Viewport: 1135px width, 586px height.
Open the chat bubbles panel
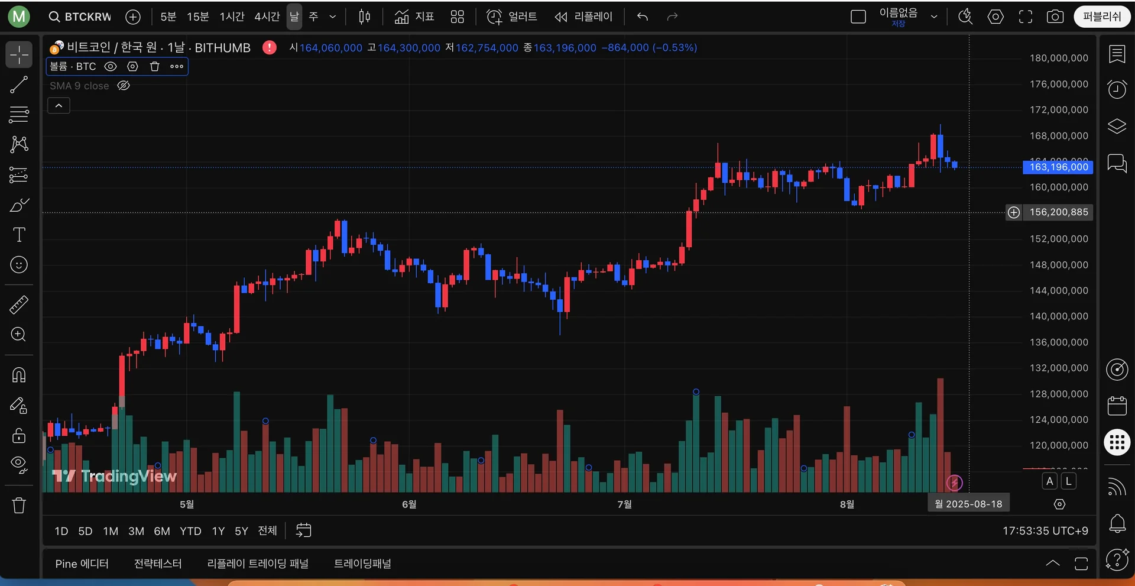coord(1117,163)
